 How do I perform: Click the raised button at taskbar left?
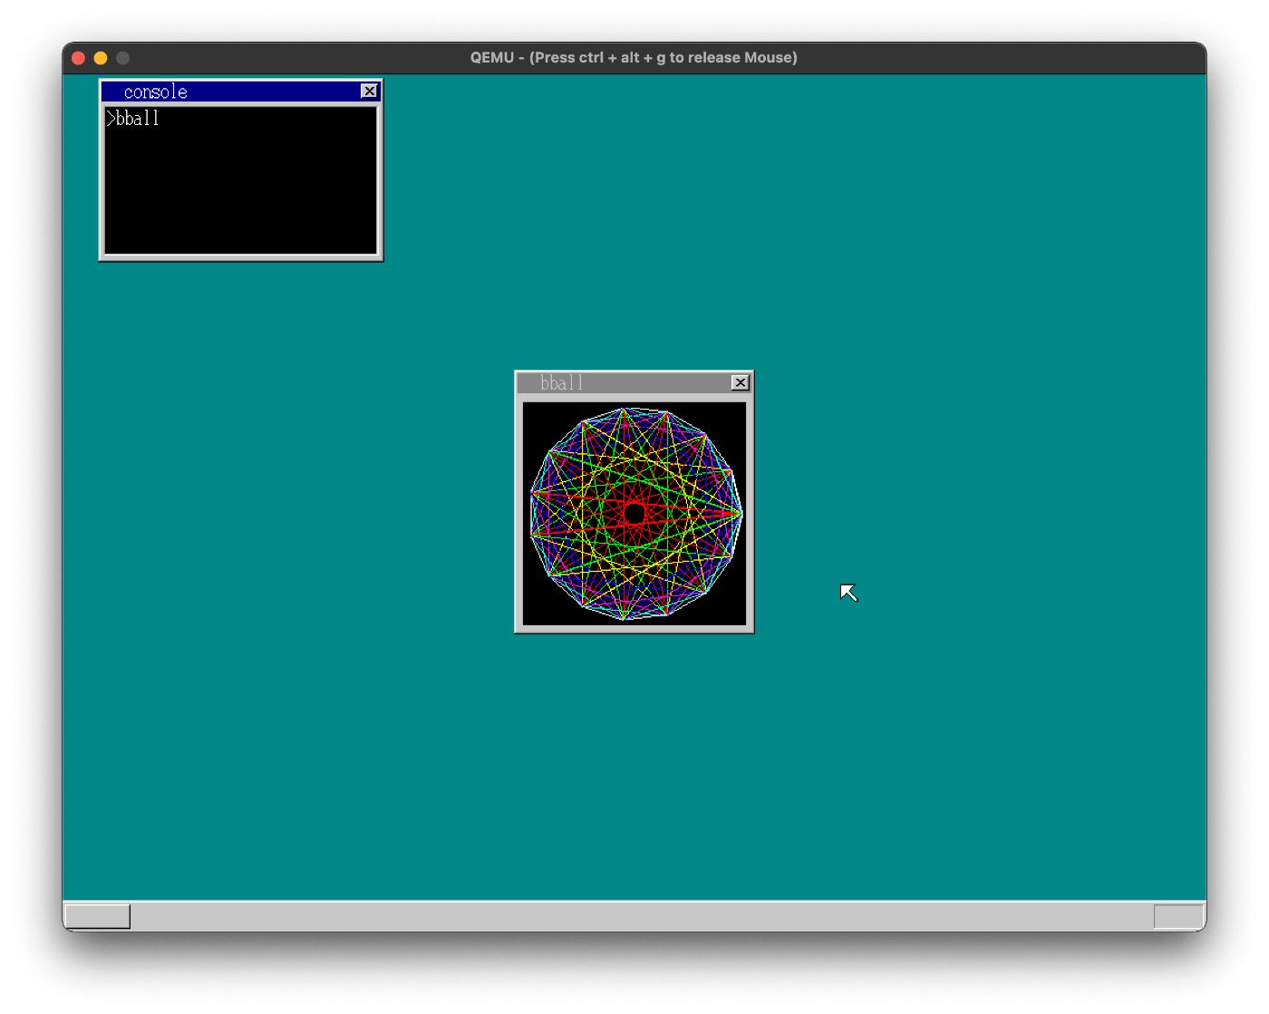click(x=97, y=916)
